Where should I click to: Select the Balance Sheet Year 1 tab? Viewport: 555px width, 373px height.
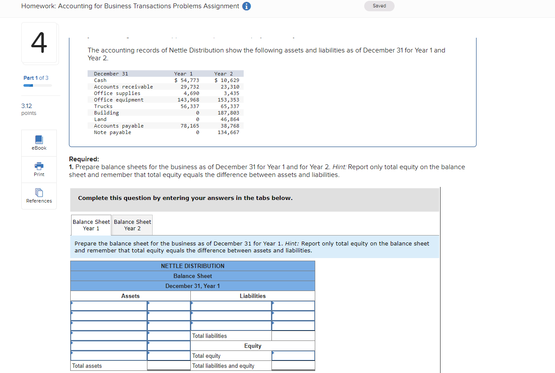pyautogui.click(x=91, y=225)
